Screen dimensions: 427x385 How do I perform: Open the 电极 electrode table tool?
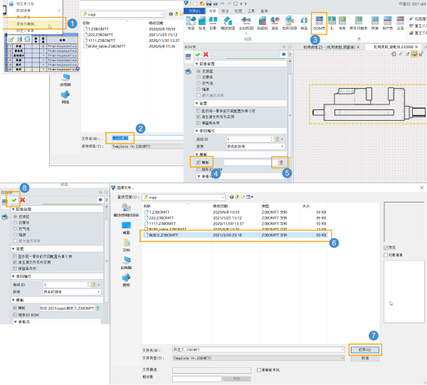tap(342, 23)
